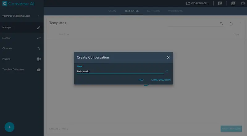Click the Converse AI logo
247x136 pixels.
pos(19,4)
